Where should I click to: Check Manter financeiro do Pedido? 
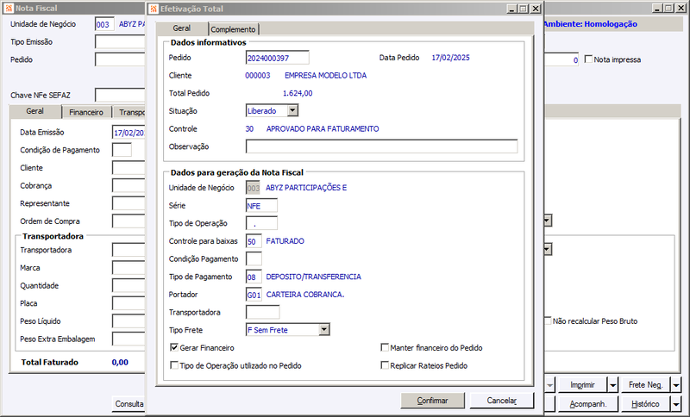[385, 347]
